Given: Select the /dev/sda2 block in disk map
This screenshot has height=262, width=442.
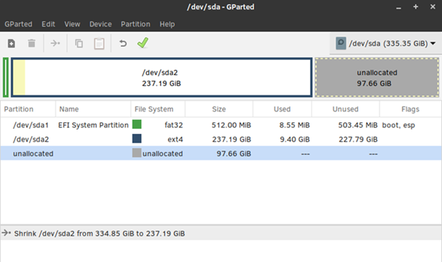Looking at the screenshot, I should click(162, 77).
